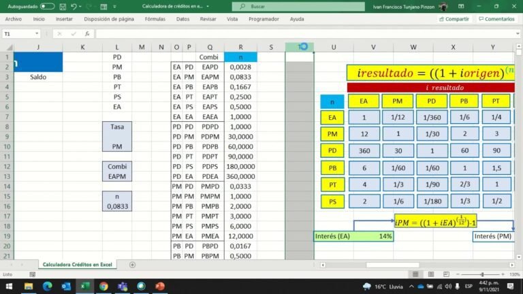Click the user profile picture
Viewport: 523px width, 294px height.
point(443,6)
